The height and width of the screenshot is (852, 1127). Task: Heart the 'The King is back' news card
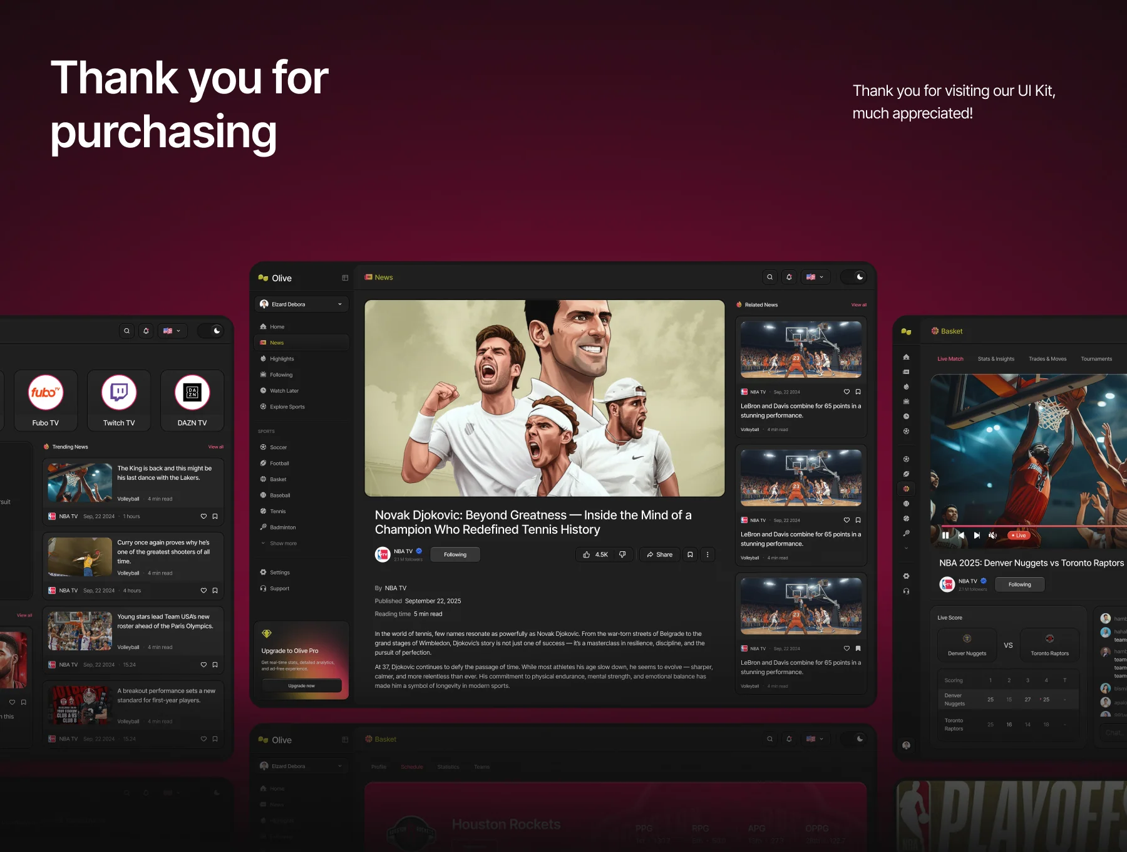[203, 517]
